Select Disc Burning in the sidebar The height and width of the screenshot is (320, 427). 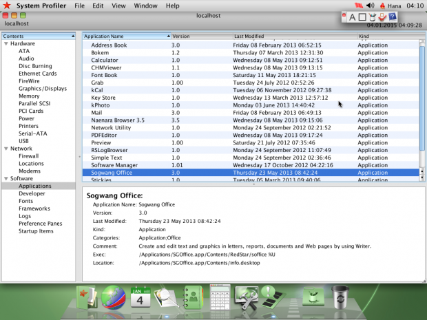[x=35, y=66]
